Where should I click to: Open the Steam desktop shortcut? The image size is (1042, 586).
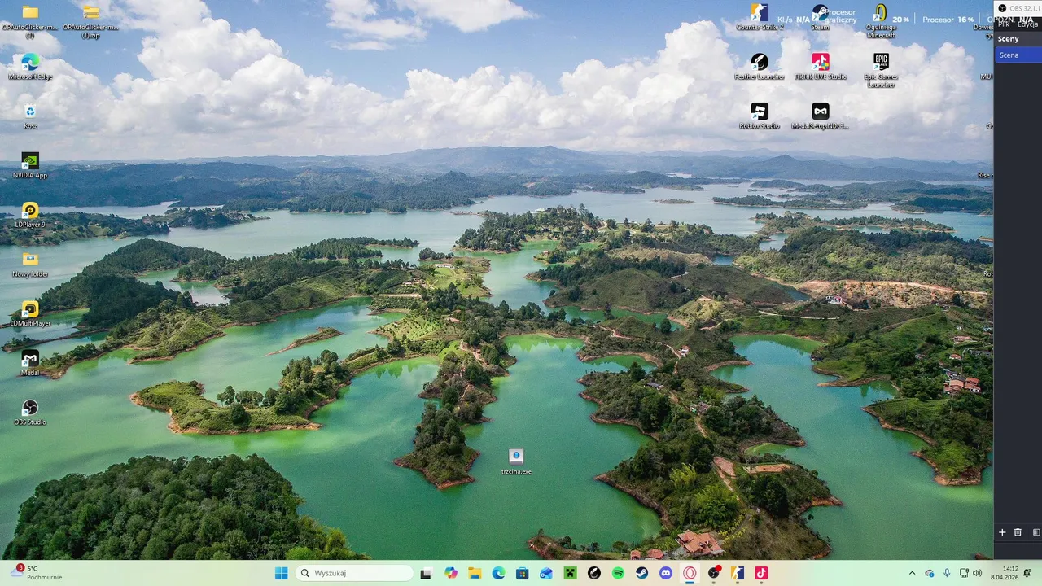click(820, 16)
